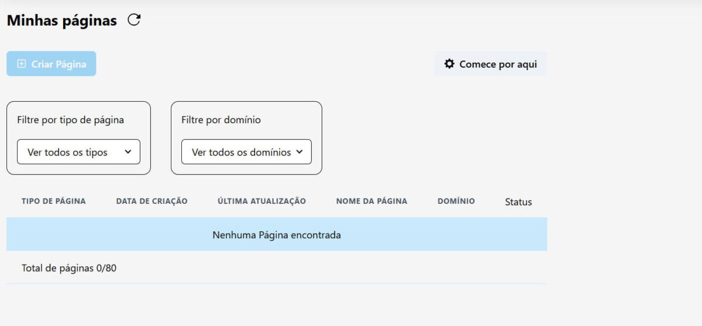Click the plus icon in Criar Página
Viewport: 702px width, 326px height.
coord(22,64)
